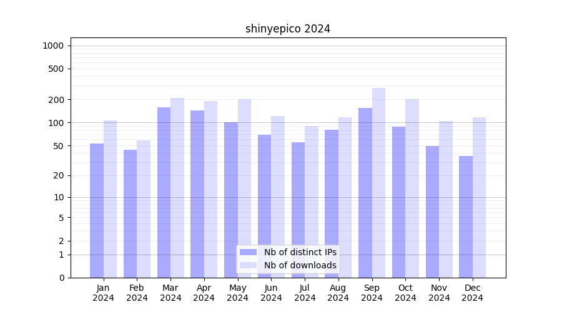Select the March downloads bar

tap(177, 187)
